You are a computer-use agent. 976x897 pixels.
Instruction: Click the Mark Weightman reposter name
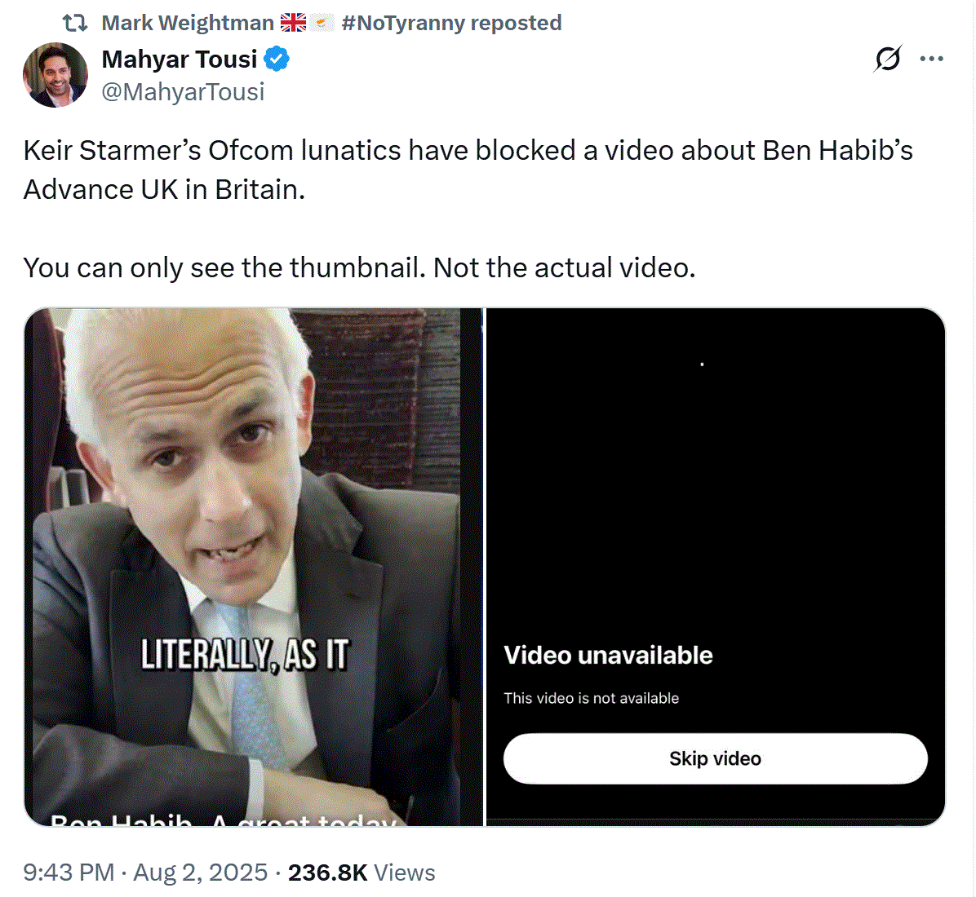pos(188,23)
